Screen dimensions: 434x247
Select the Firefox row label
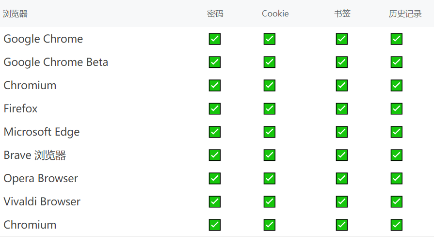(x=20, y=108)
